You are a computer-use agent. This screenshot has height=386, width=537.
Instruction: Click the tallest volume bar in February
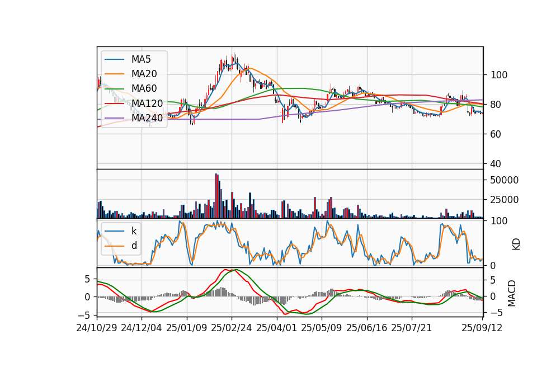(216, 196)
